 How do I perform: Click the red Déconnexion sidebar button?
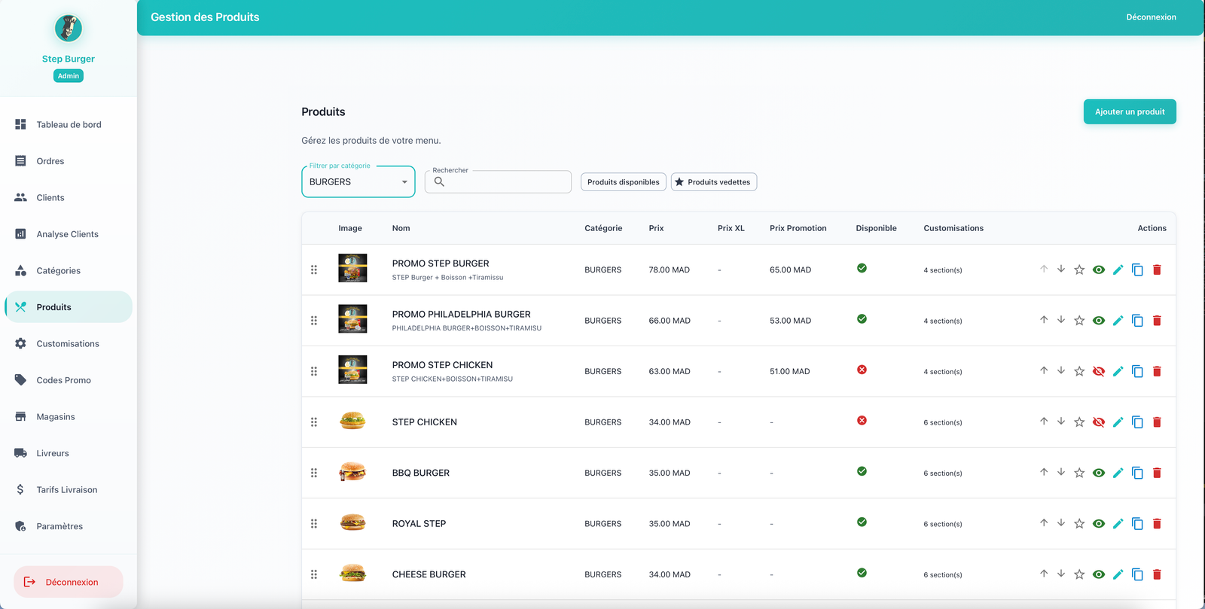69,582
